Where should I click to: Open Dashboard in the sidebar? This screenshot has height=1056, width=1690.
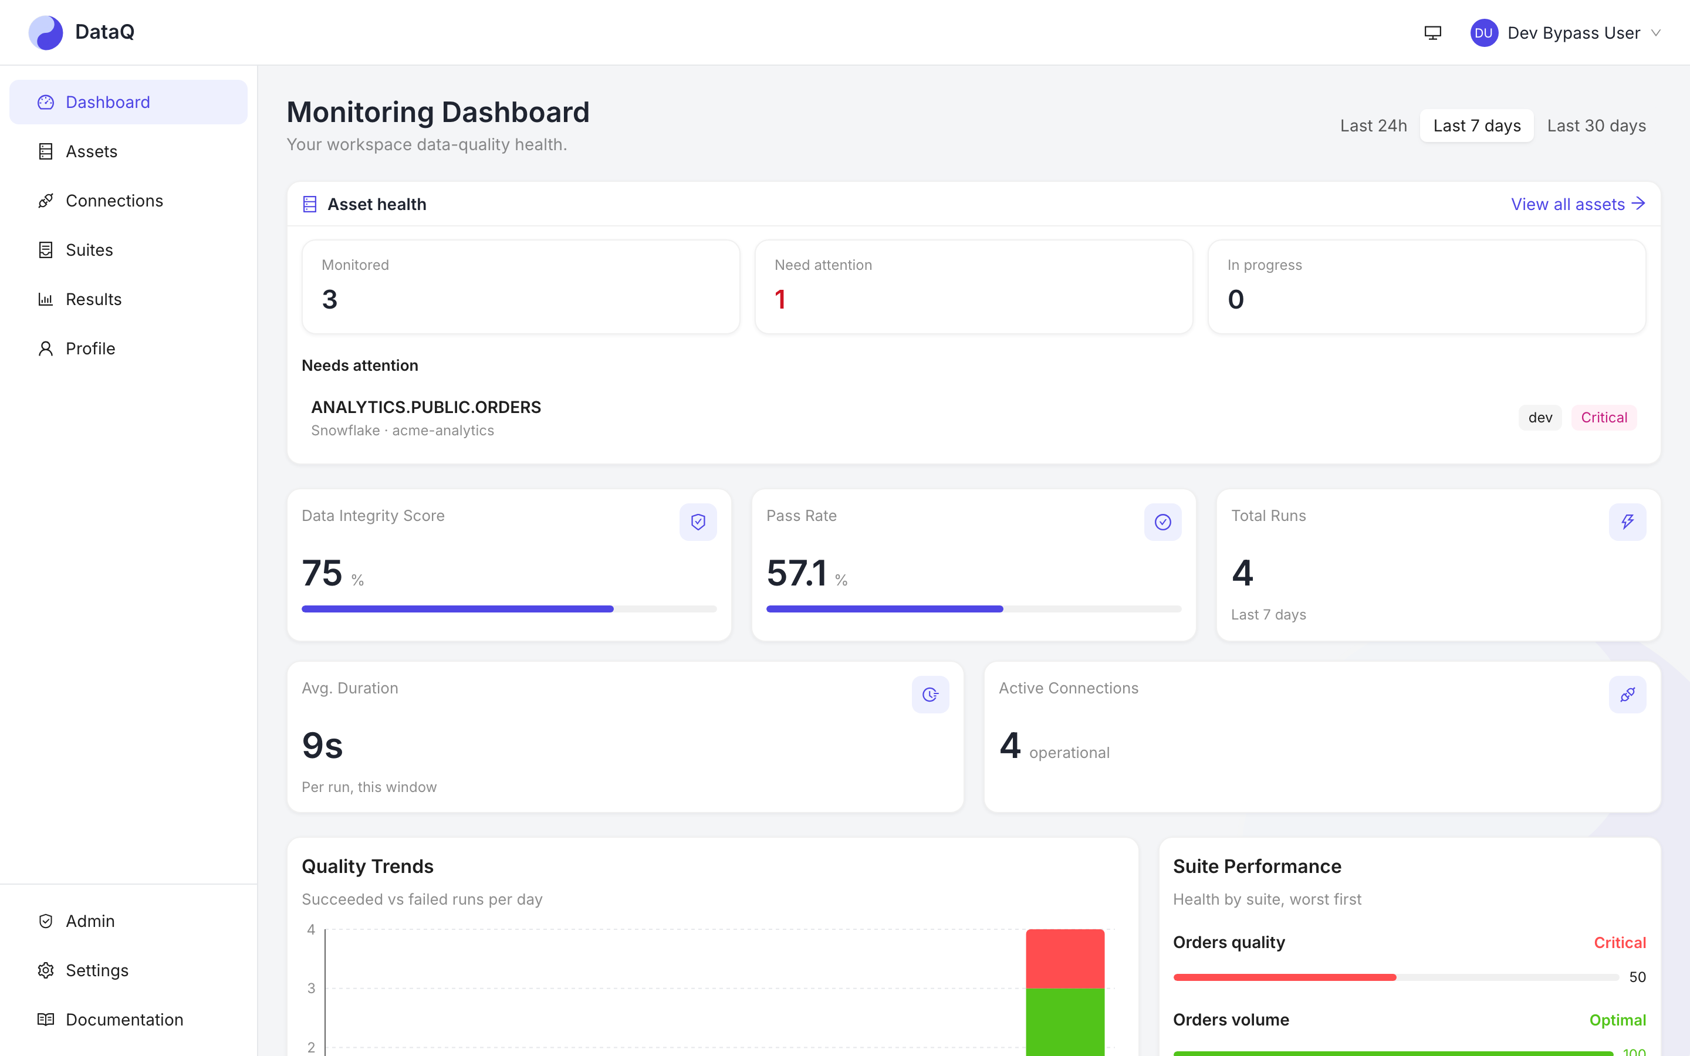click(129, 102)
